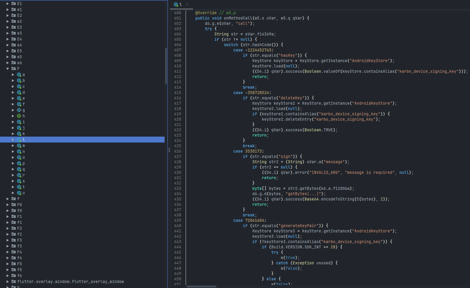Expand the E4 package
This screenshot has width=470, height=288.
pos(8,39)
